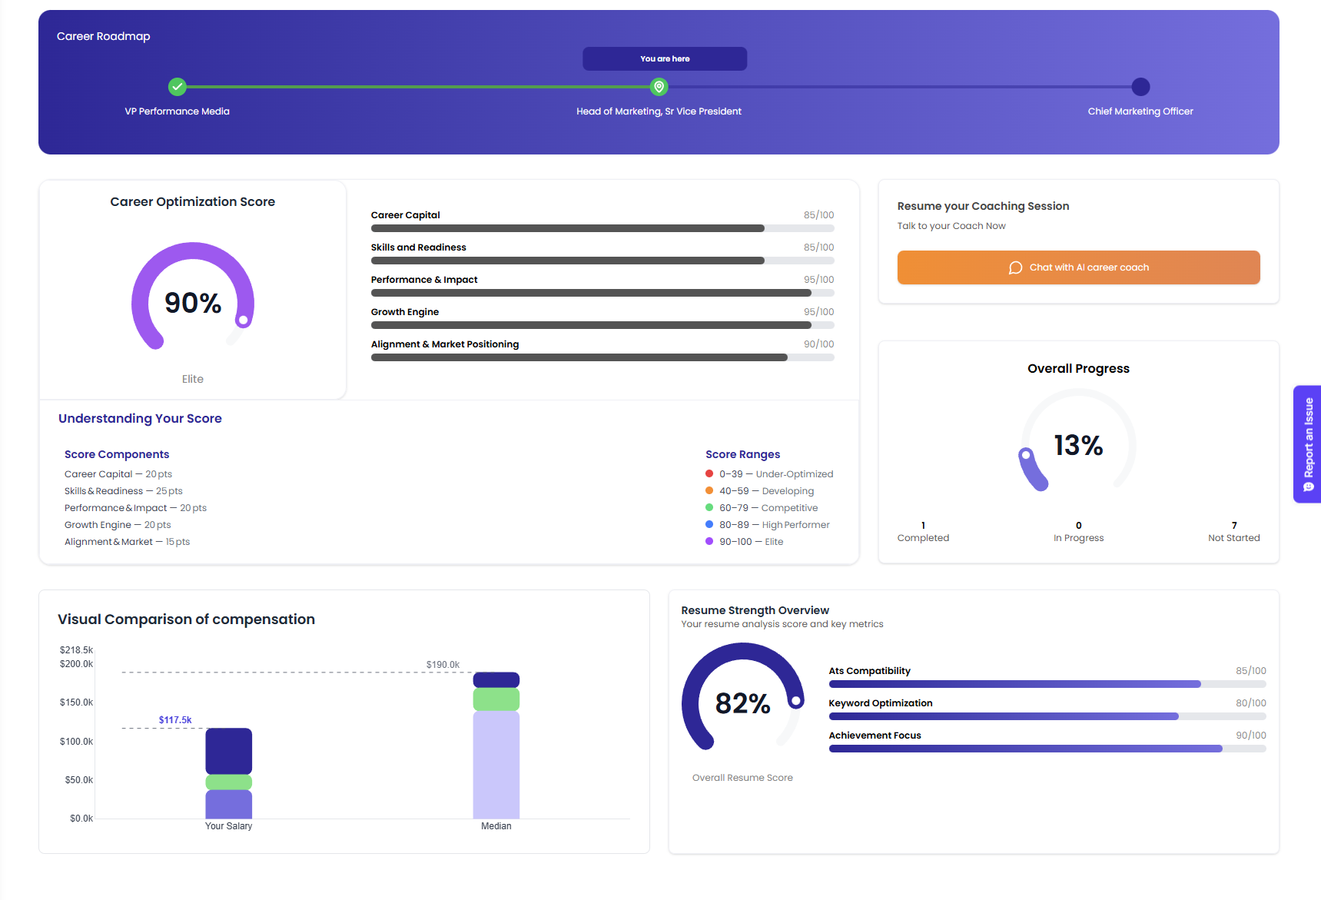
Task: Click the red Under-Optimized range dot
Action: tap(709, 473)
